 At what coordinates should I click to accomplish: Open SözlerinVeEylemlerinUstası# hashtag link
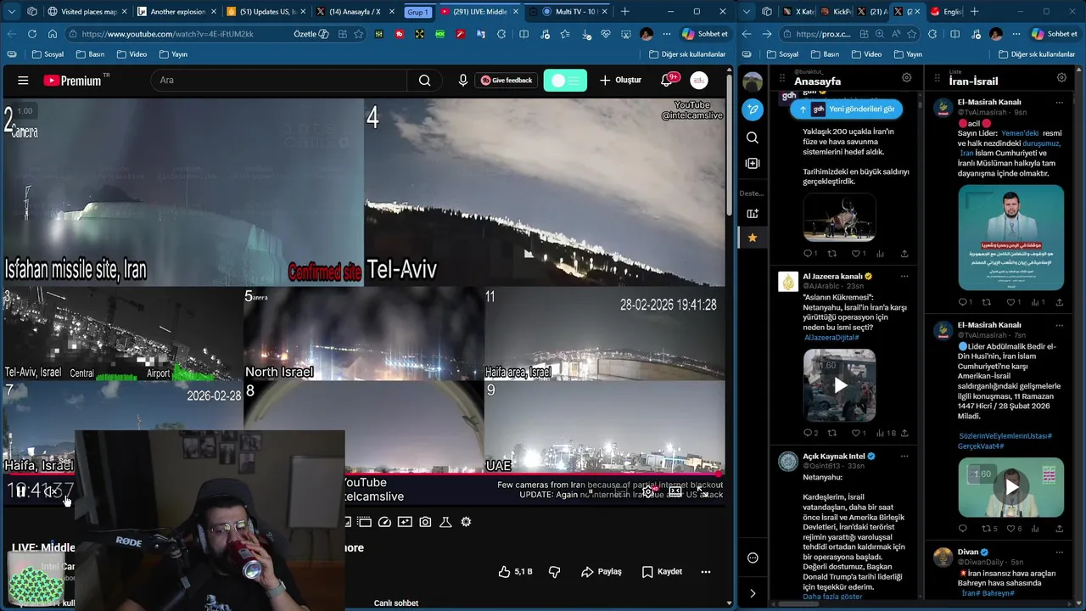[x=1005, y=436]
